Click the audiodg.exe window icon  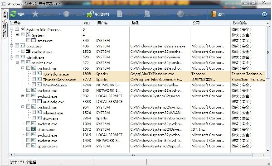39,101
